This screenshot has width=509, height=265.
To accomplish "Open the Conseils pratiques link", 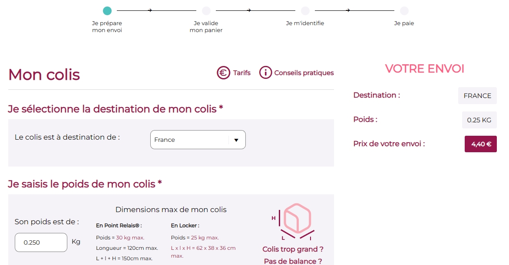I will pyautogui.click(x=304, y=73).
